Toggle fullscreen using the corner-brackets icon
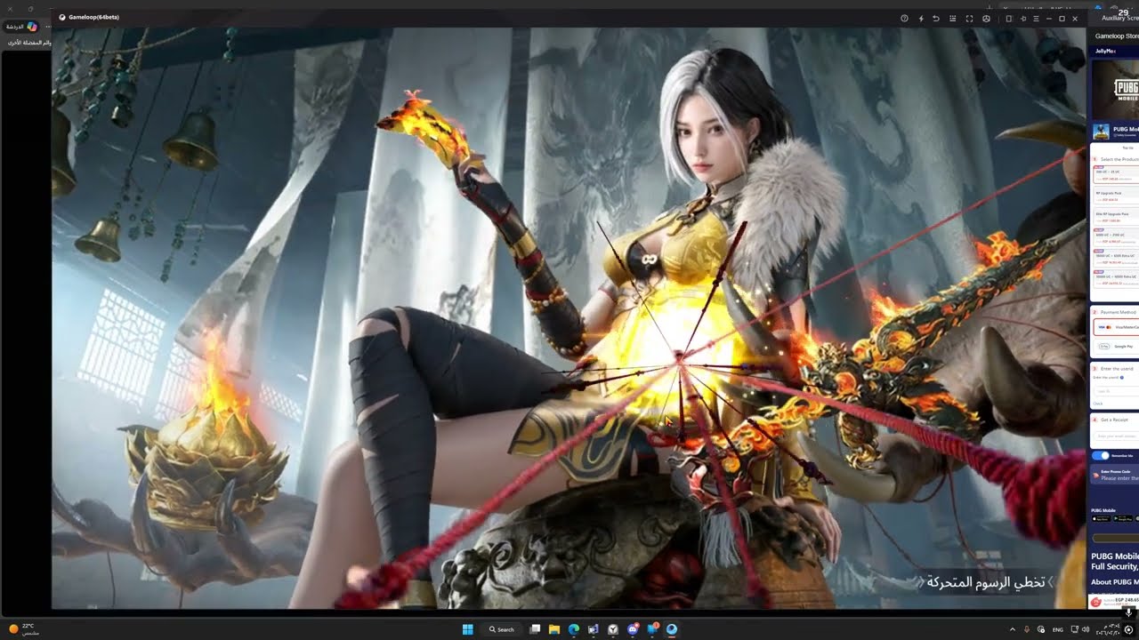 point(969,18)
